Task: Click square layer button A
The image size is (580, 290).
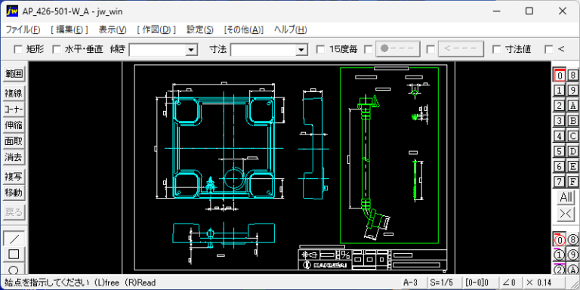Action: [572, 106]
